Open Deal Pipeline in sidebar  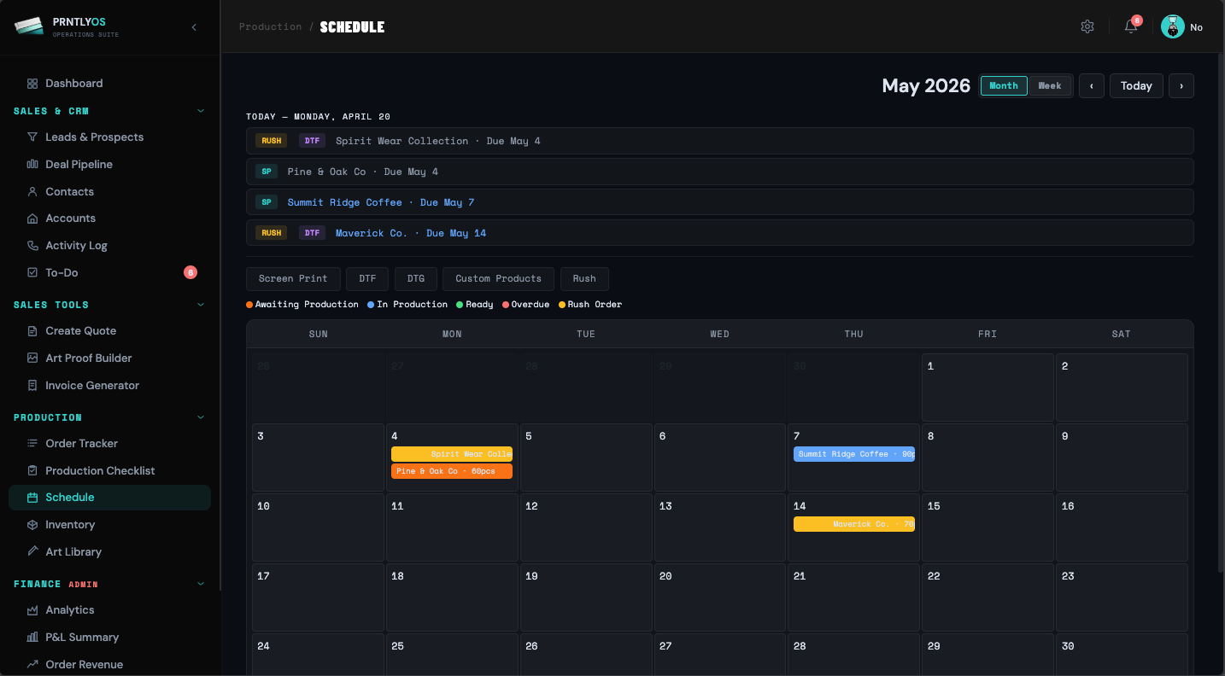click(109, 165)
